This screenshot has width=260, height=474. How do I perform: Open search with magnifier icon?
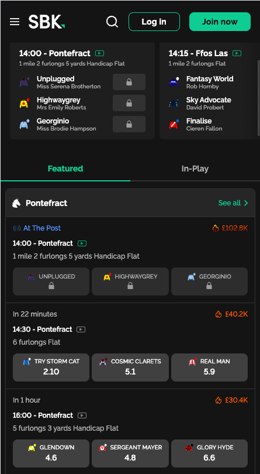pyautogui.click(x=112, y=22)
